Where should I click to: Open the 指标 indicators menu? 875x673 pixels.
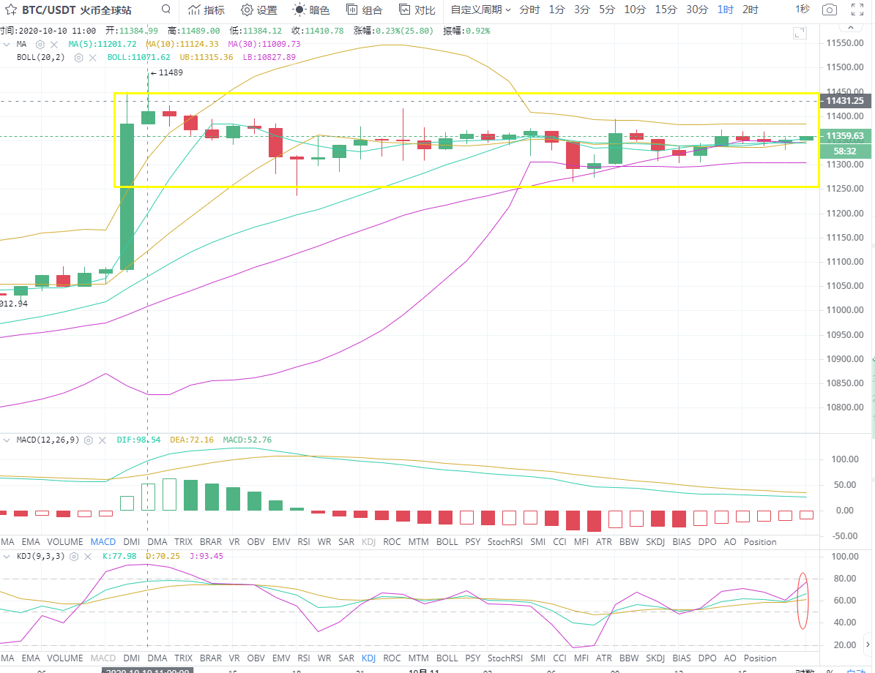point(206,10)
